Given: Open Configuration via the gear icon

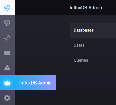Looking at the screenshot, I should pyautogui.click(x=7, y=98).
